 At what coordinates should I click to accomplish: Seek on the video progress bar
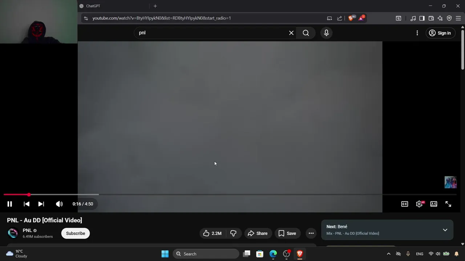pyautogui.click(x=230, y=195)
